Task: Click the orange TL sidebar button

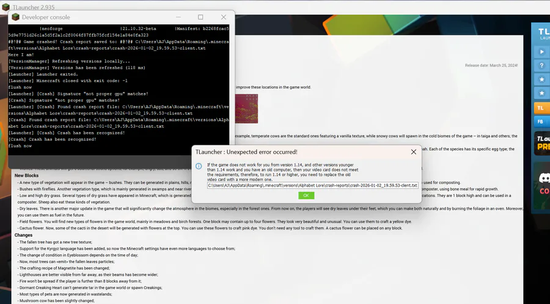Action: [541, 108]
